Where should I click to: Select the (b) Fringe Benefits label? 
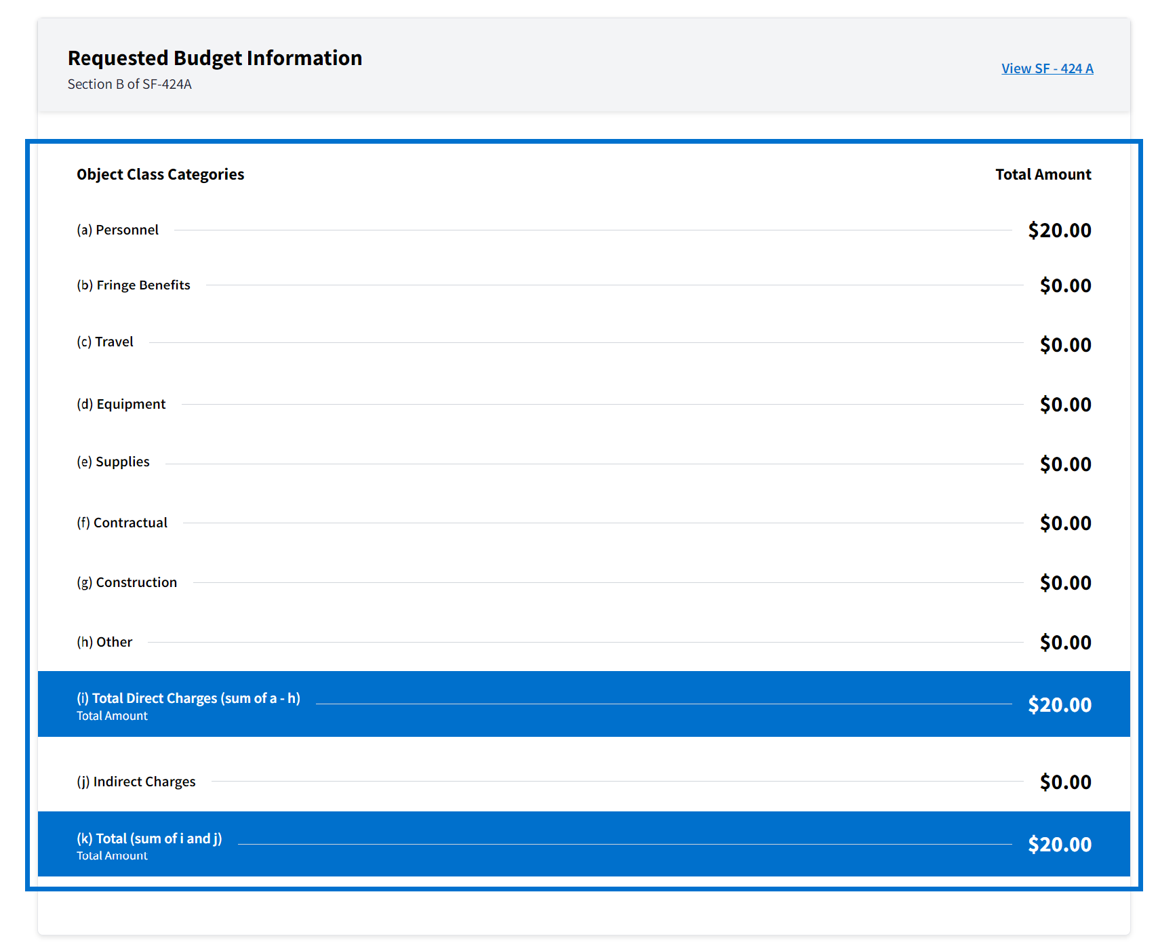(133, 285)
